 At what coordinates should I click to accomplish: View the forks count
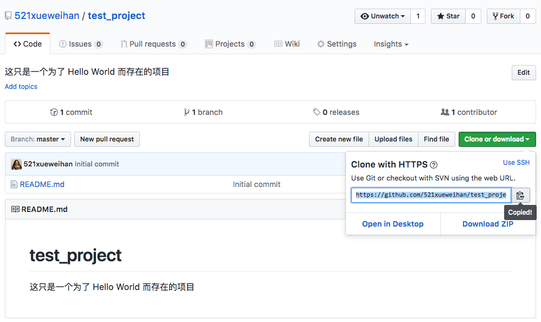527,16
